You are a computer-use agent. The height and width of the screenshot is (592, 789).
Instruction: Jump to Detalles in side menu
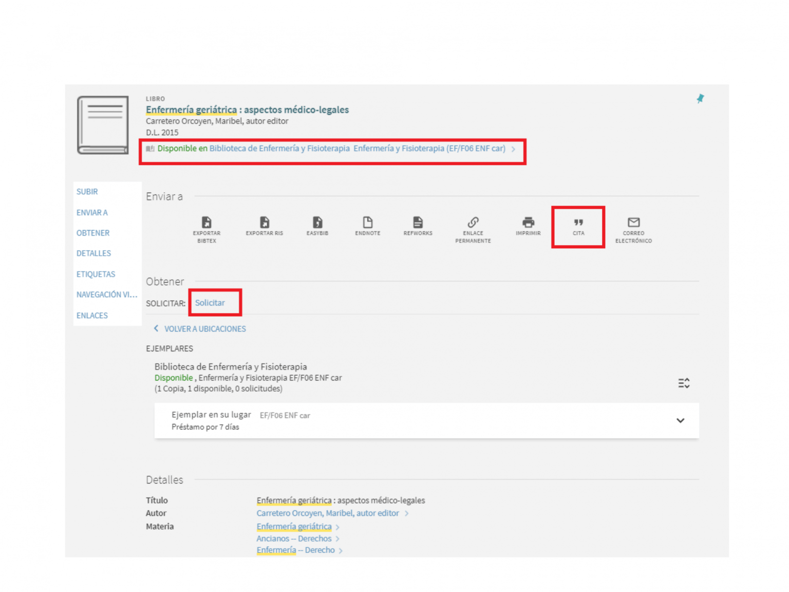(93, 253)
